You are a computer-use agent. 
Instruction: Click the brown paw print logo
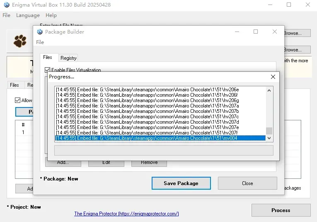pos(20,41)
